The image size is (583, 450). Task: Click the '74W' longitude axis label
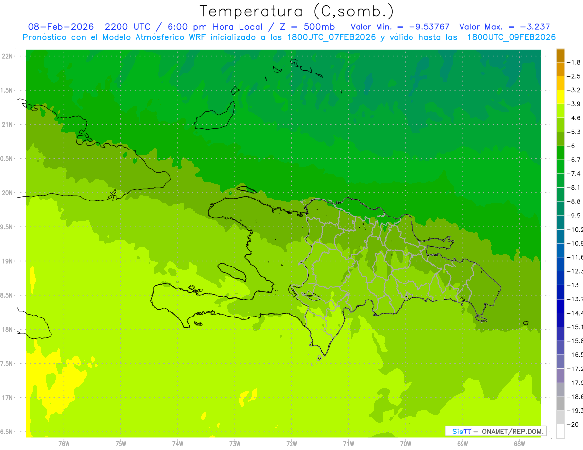click(178, 444)
